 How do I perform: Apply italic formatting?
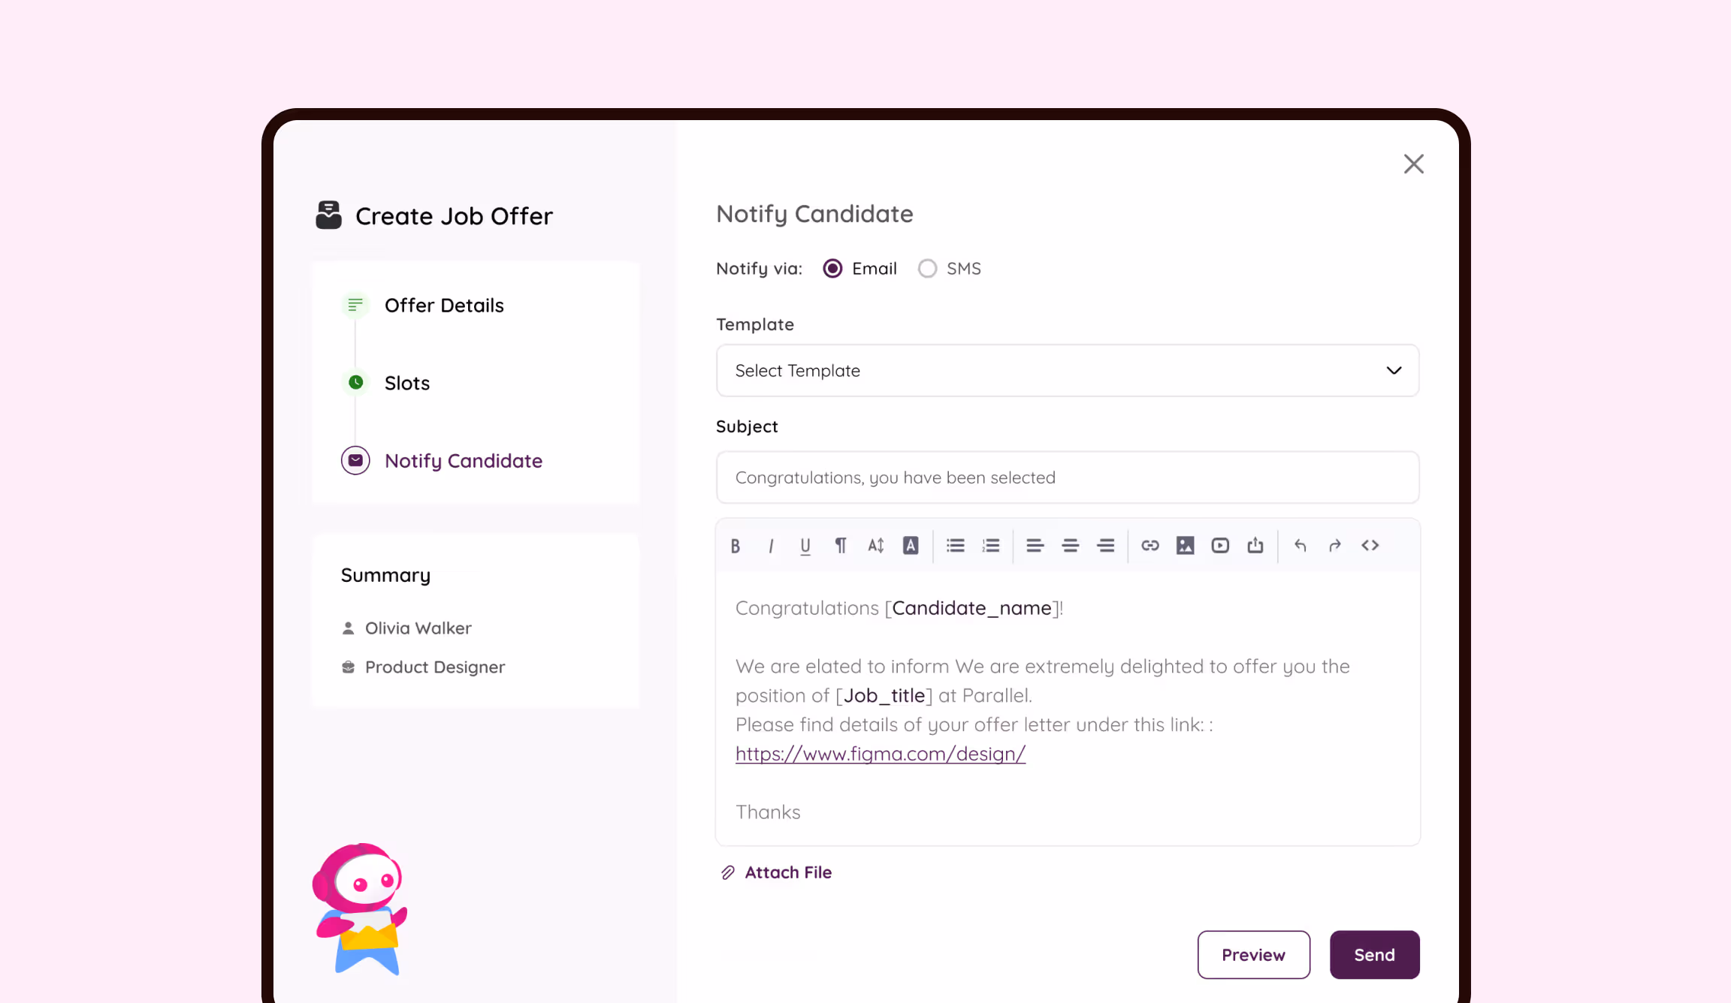click(x=771, y=546)
